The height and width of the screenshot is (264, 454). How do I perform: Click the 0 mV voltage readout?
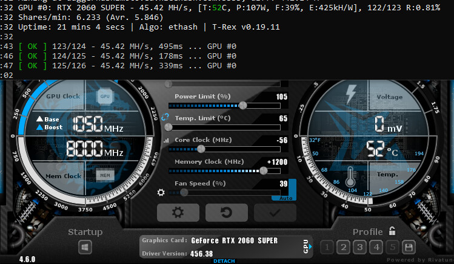pos(388,124)
